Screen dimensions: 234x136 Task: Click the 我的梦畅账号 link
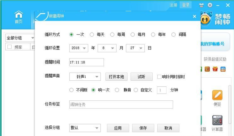tap(212, 44)
